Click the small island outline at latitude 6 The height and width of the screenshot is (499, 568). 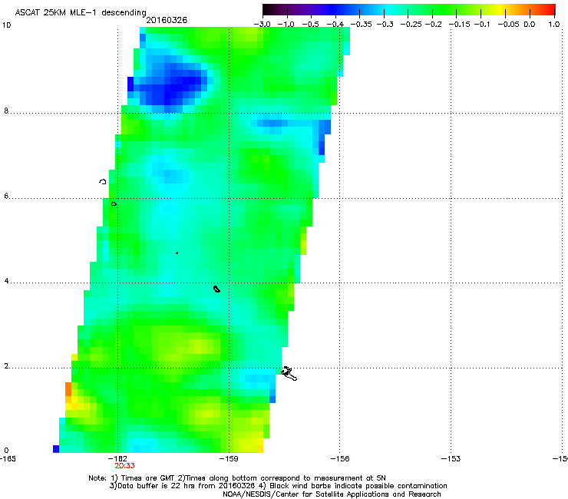[x=114, y=204]
